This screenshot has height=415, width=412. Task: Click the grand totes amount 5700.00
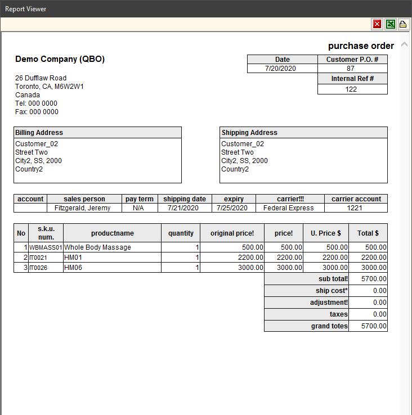[368, 326]
